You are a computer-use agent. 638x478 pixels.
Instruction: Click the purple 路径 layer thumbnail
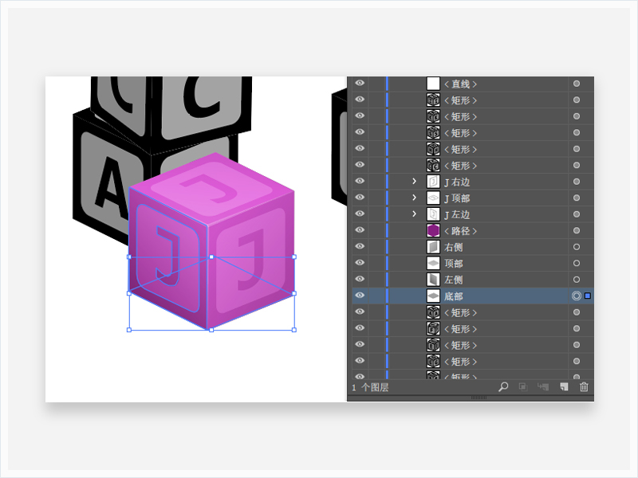tap(433, 231)
